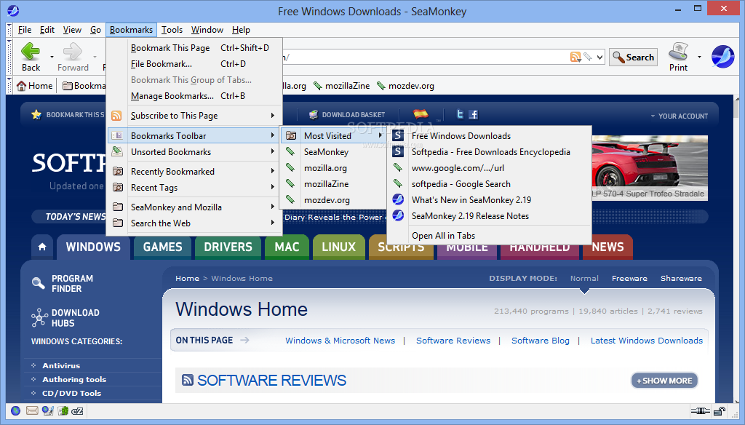The image size is (745, 425).
Task: Switch to the DRIVERS tab
Action: pyautogui.click(x=228, y=247)
